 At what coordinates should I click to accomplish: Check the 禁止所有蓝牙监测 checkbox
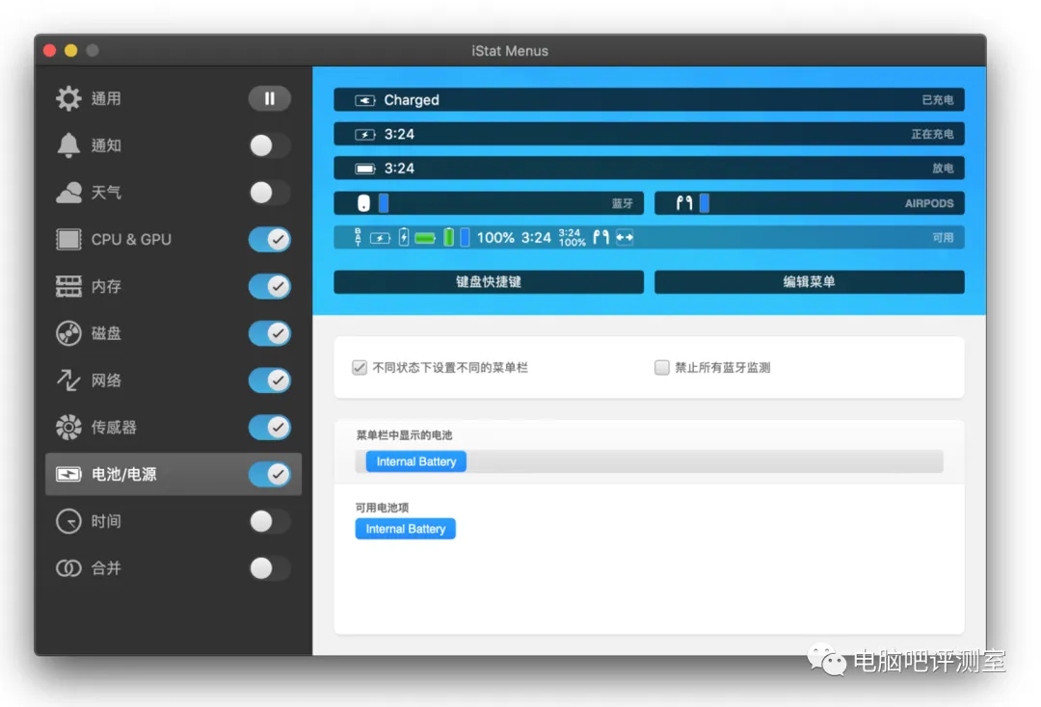pyautogui.click(x=662, y=367)
